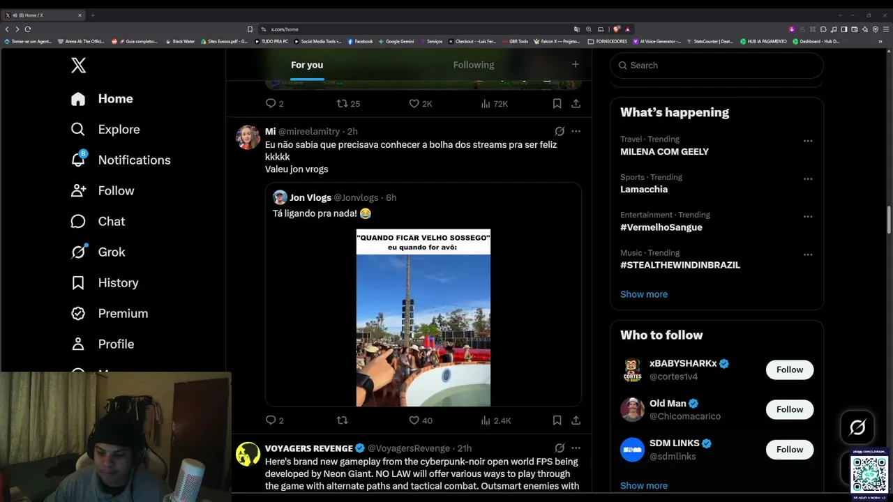Open more options for MILENA COM GEELY

coord(808,141)
